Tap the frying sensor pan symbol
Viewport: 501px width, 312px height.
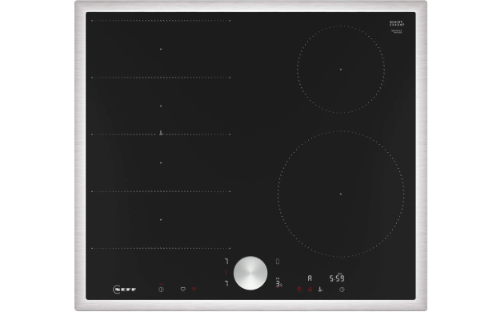(x=320, y=290)
